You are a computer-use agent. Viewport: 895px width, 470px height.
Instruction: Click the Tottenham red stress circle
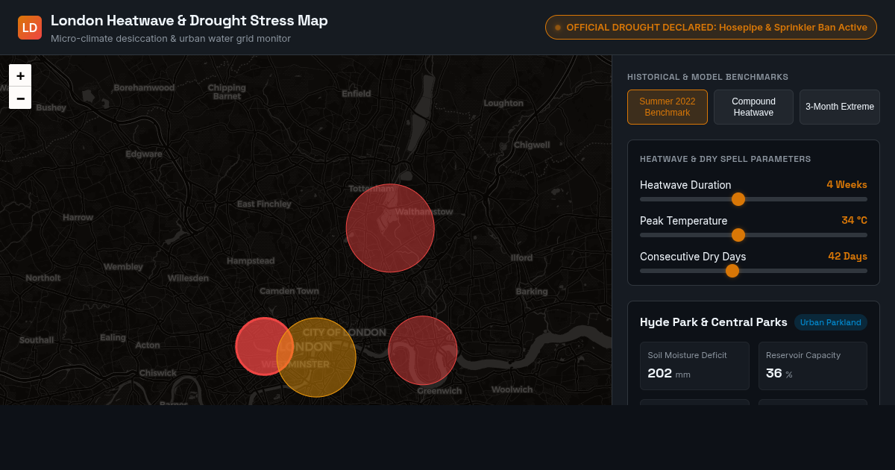point(390,228)
